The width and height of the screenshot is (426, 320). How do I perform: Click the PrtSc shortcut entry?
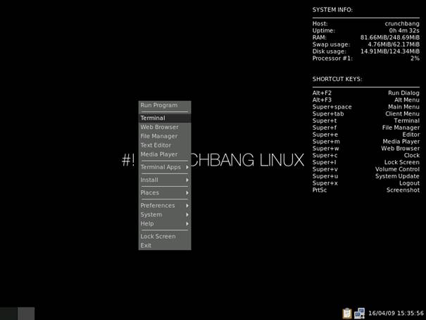320,190
